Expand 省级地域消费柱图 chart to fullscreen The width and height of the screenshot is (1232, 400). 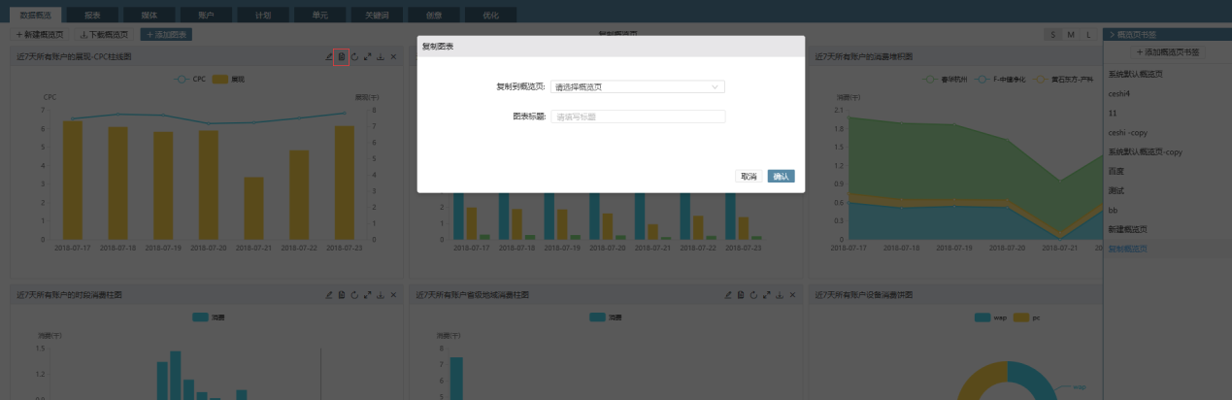(767, 294)
